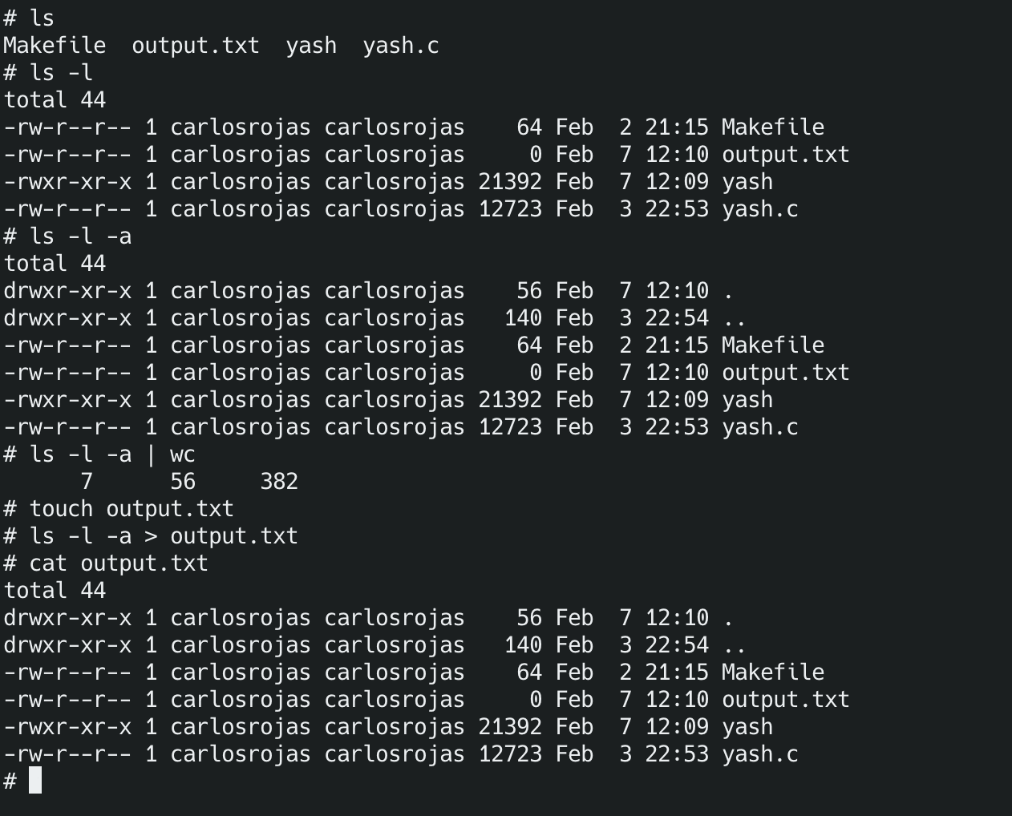This screenshot has height=816, width=1012.
Task: Click "yash.c" in the last line of cat output
Action: (x=760, y=754)
